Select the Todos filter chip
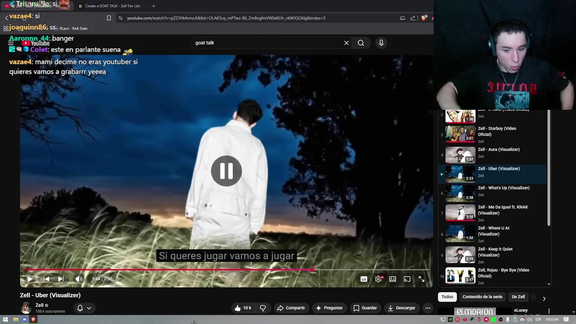This screenshot has width=576, height=324. 447,297
